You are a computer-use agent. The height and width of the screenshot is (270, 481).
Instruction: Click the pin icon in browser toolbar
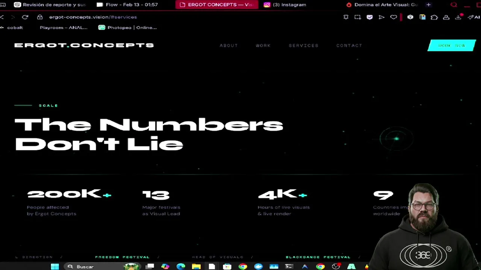[x=346, y=17]
